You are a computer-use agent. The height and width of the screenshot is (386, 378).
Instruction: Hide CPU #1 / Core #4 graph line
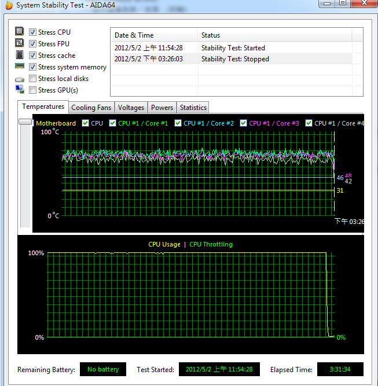click(x=309, y=123)
